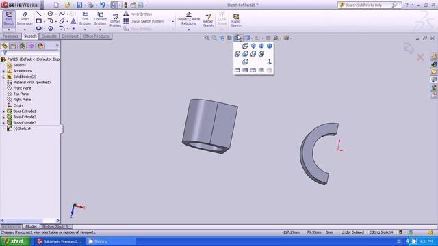This screenshot has height=246, width=438.
Task: Choose Back view in orientation popup
Action: click(x=261, y=54)
